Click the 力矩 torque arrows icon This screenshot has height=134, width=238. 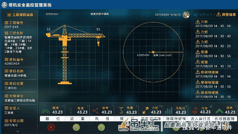146,110
